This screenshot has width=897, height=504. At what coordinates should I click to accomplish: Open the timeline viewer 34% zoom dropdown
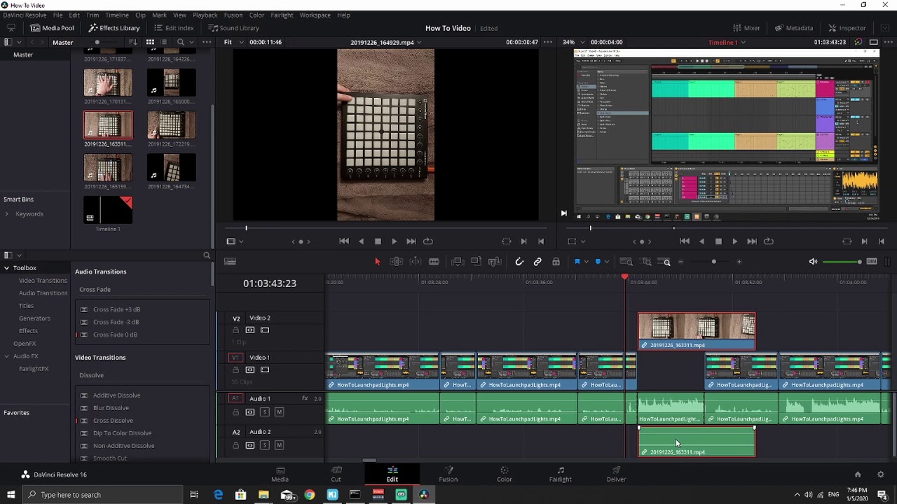coord(573,42)
